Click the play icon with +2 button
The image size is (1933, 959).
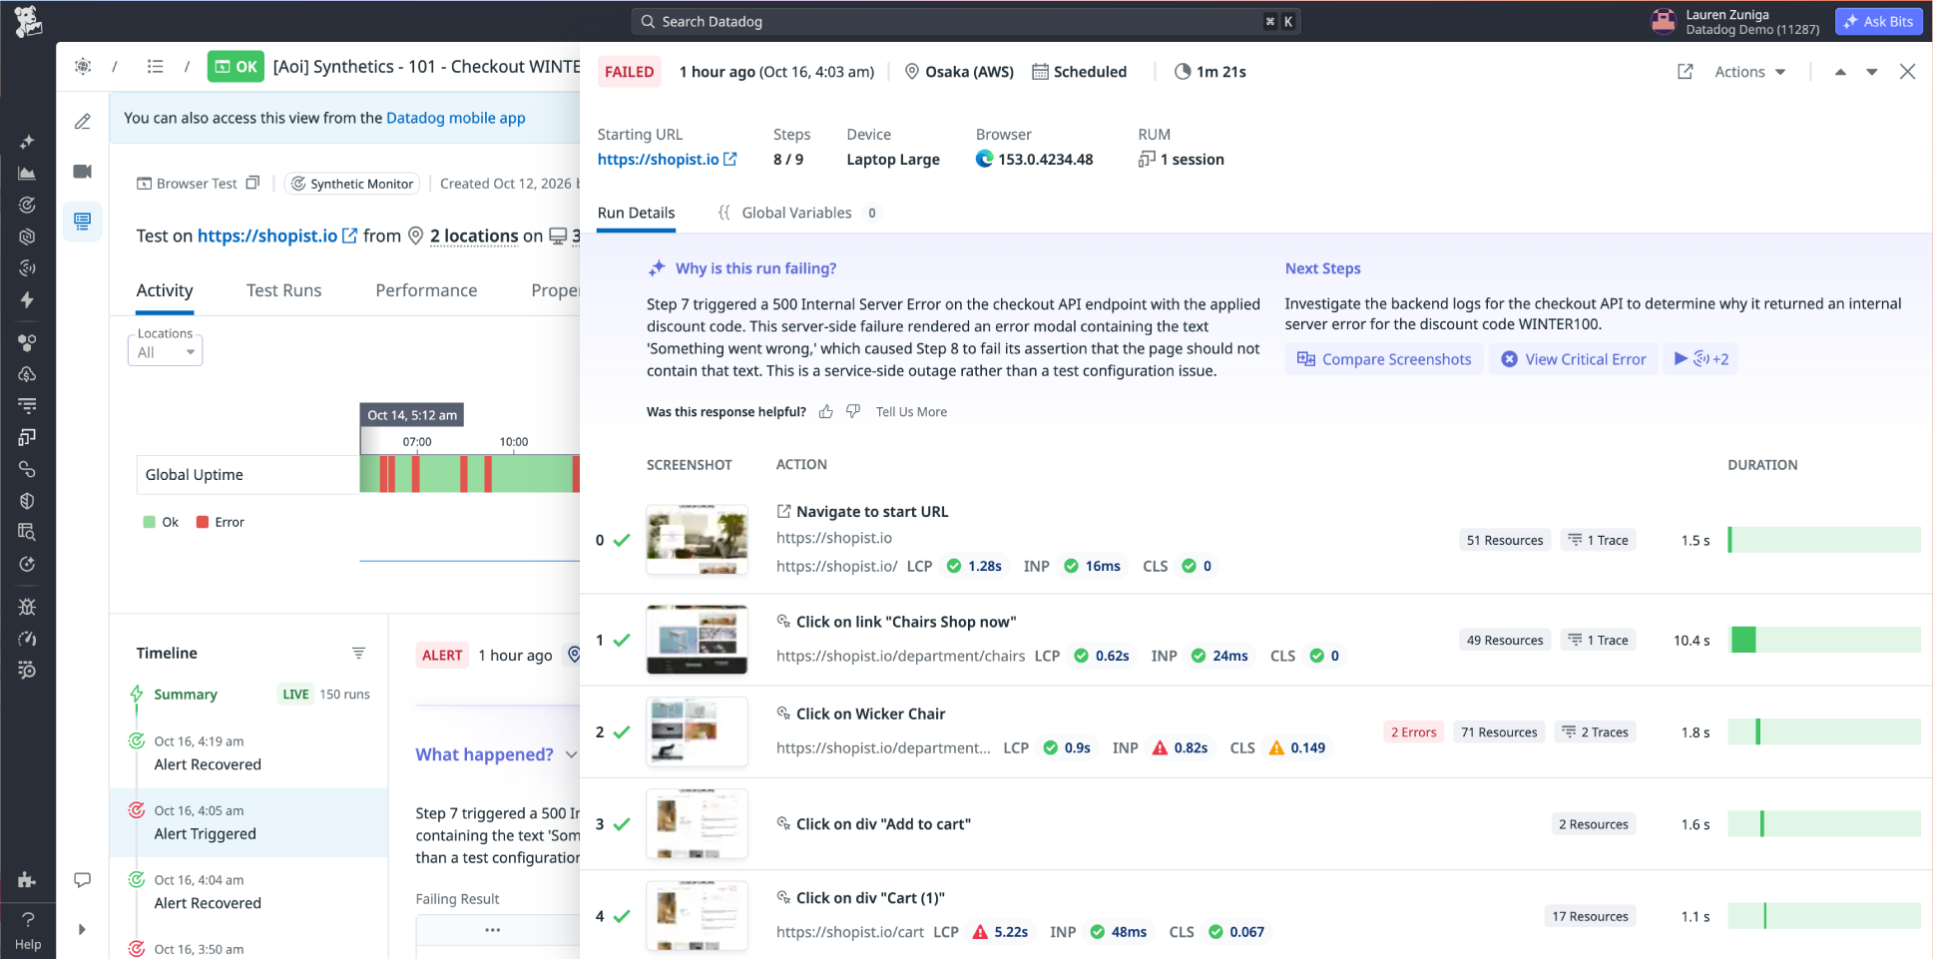point(1701,359)
